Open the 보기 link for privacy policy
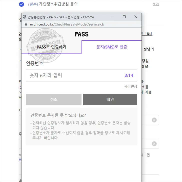 tap(156, 4)
